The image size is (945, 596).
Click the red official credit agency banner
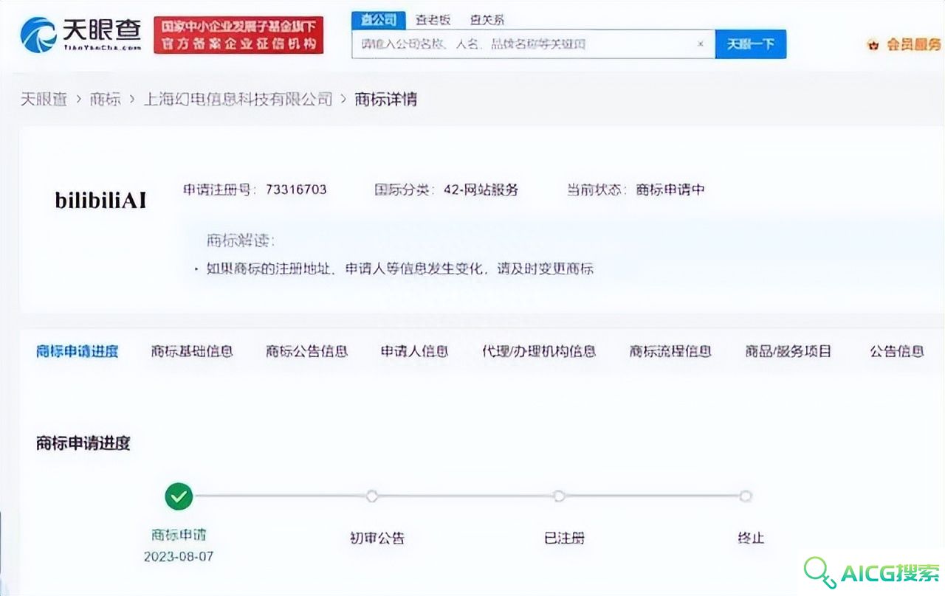coord(239,35)
